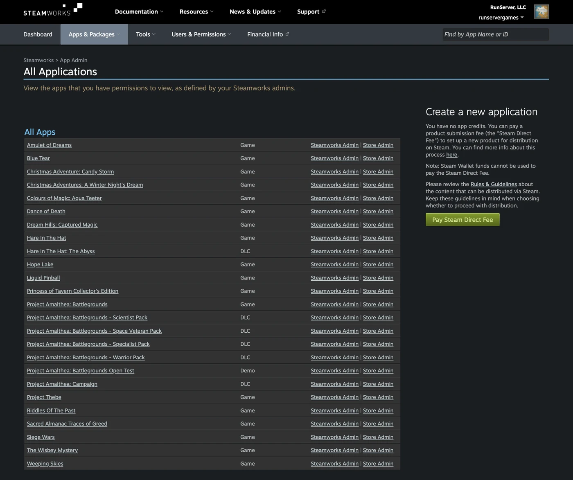The height and width of the screenshot is (480, 573).
Task: Open the Battlegrounds - Scientist Pack DLC
Action: 87,318
